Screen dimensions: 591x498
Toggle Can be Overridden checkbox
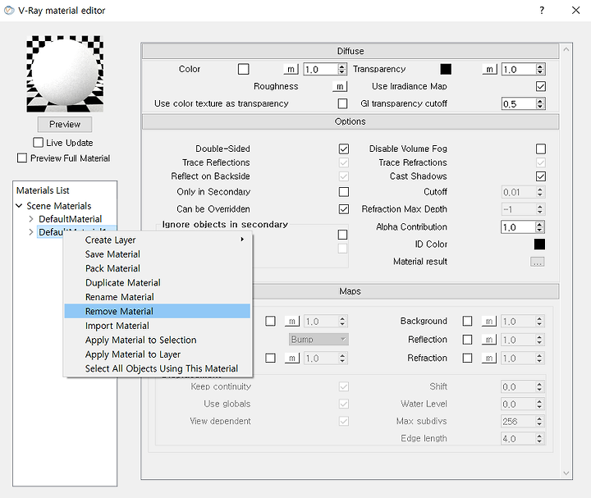[344, 209]
